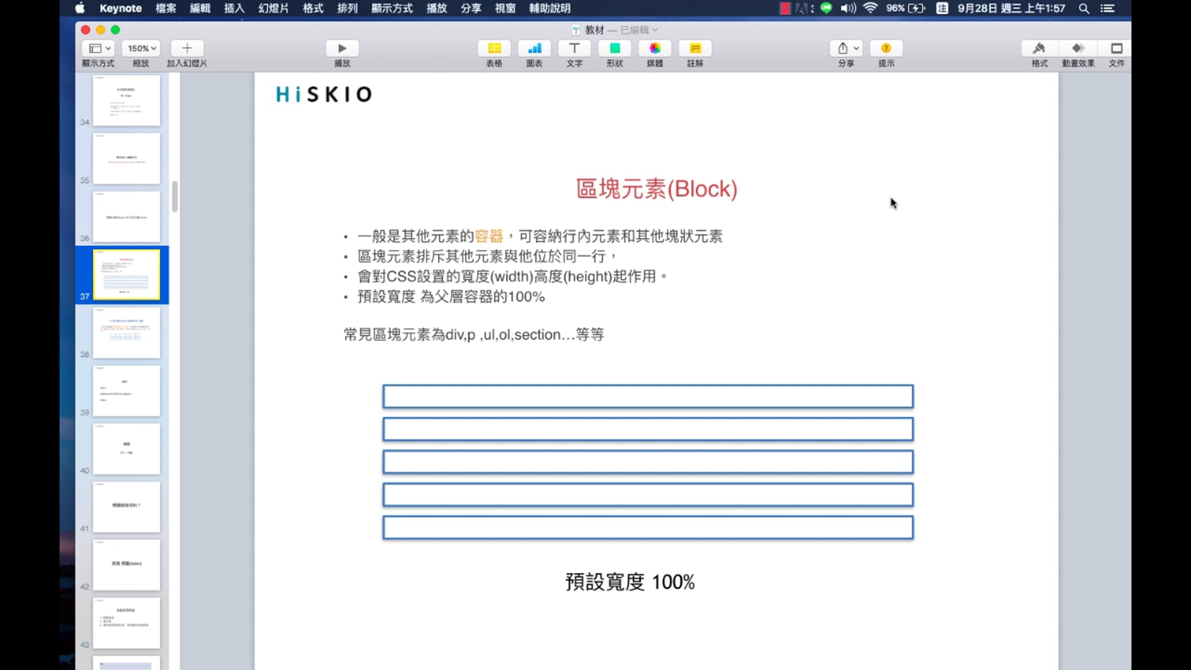Image resolution: width=1191 pixels, height=670 pixels.
Task: Open the Animate (動畫效果) inspector
Action: click(x=1078, y=48)
